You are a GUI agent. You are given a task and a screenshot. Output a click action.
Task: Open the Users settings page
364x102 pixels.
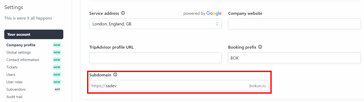tap(11, 75)
